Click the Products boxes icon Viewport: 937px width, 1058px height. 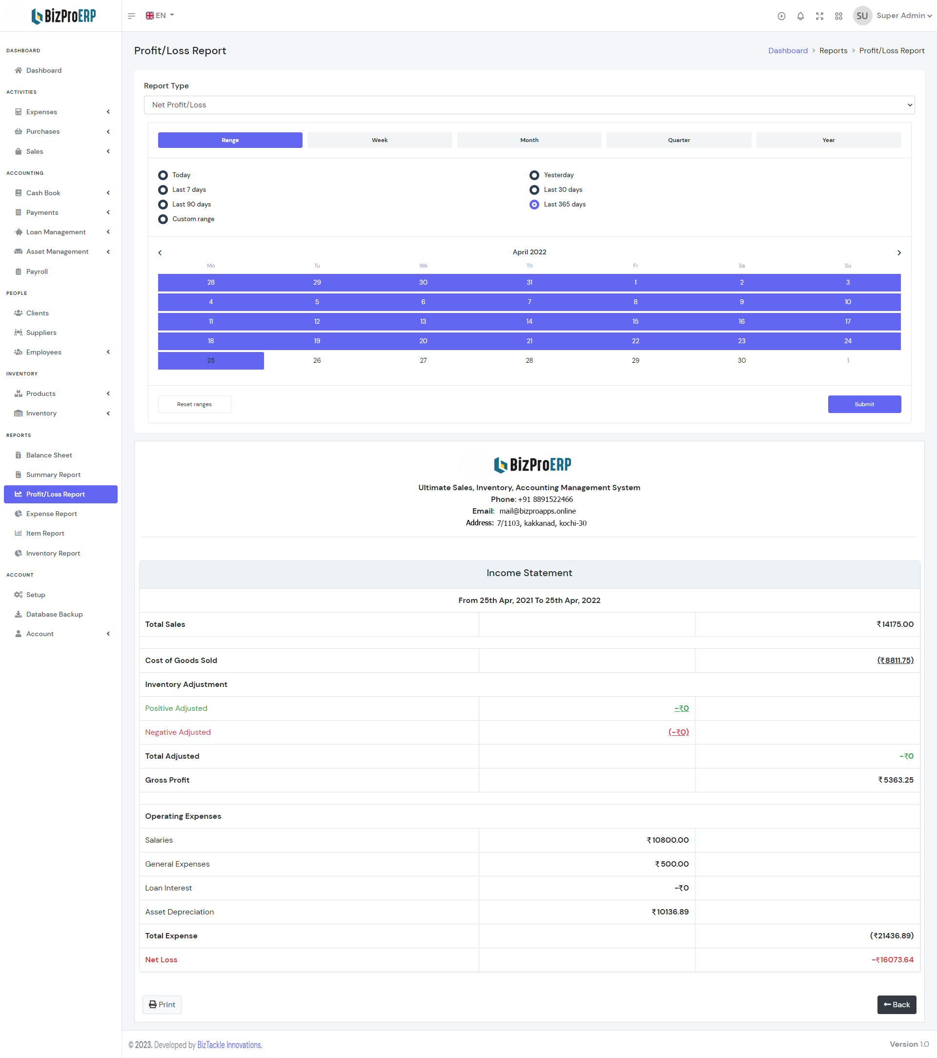(19, 394)
